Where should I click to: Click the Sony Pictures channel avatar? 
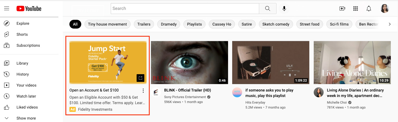pos(156,92)
